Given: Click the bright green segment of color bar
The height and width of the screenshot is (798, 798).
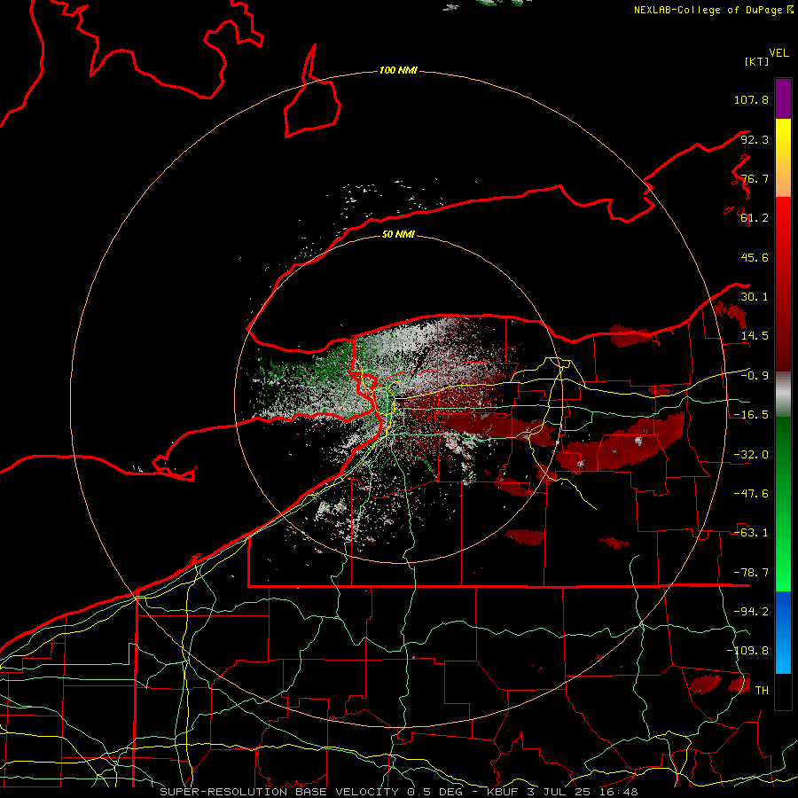Looking at the screenshot, I should click(x=783, y=504).
